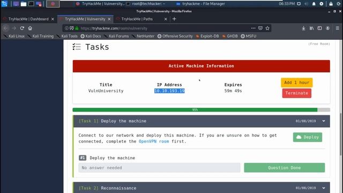Open NetHunter bookmark

click(x=143, y=36)
